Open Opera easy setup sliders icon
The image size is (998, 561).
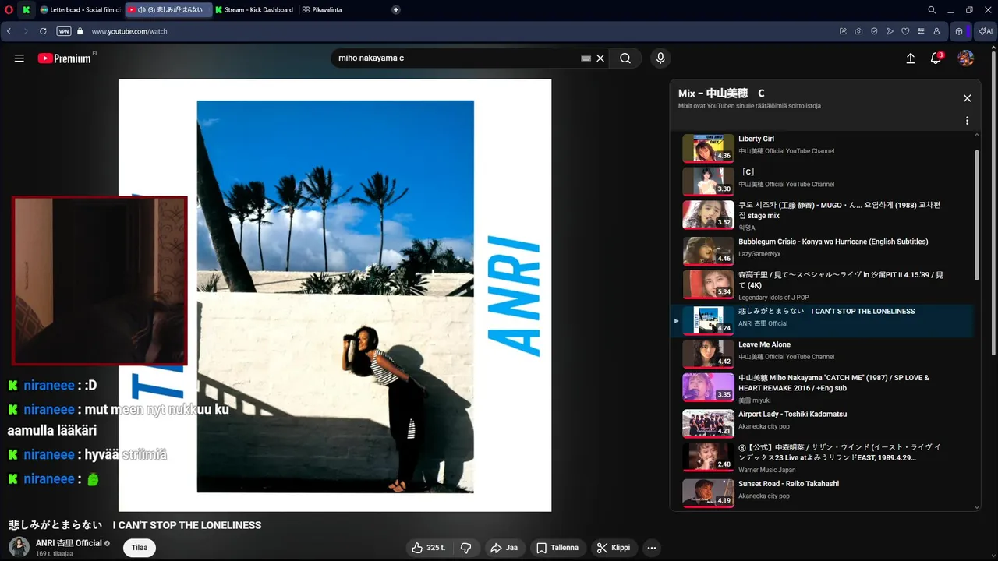point(921,31)
